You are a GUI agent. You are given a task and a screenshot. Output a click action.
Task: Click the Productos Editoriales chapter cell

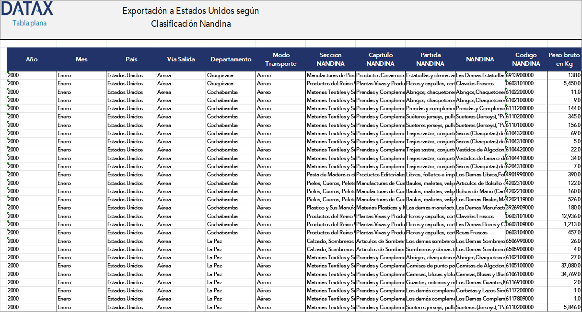[380, 174]
